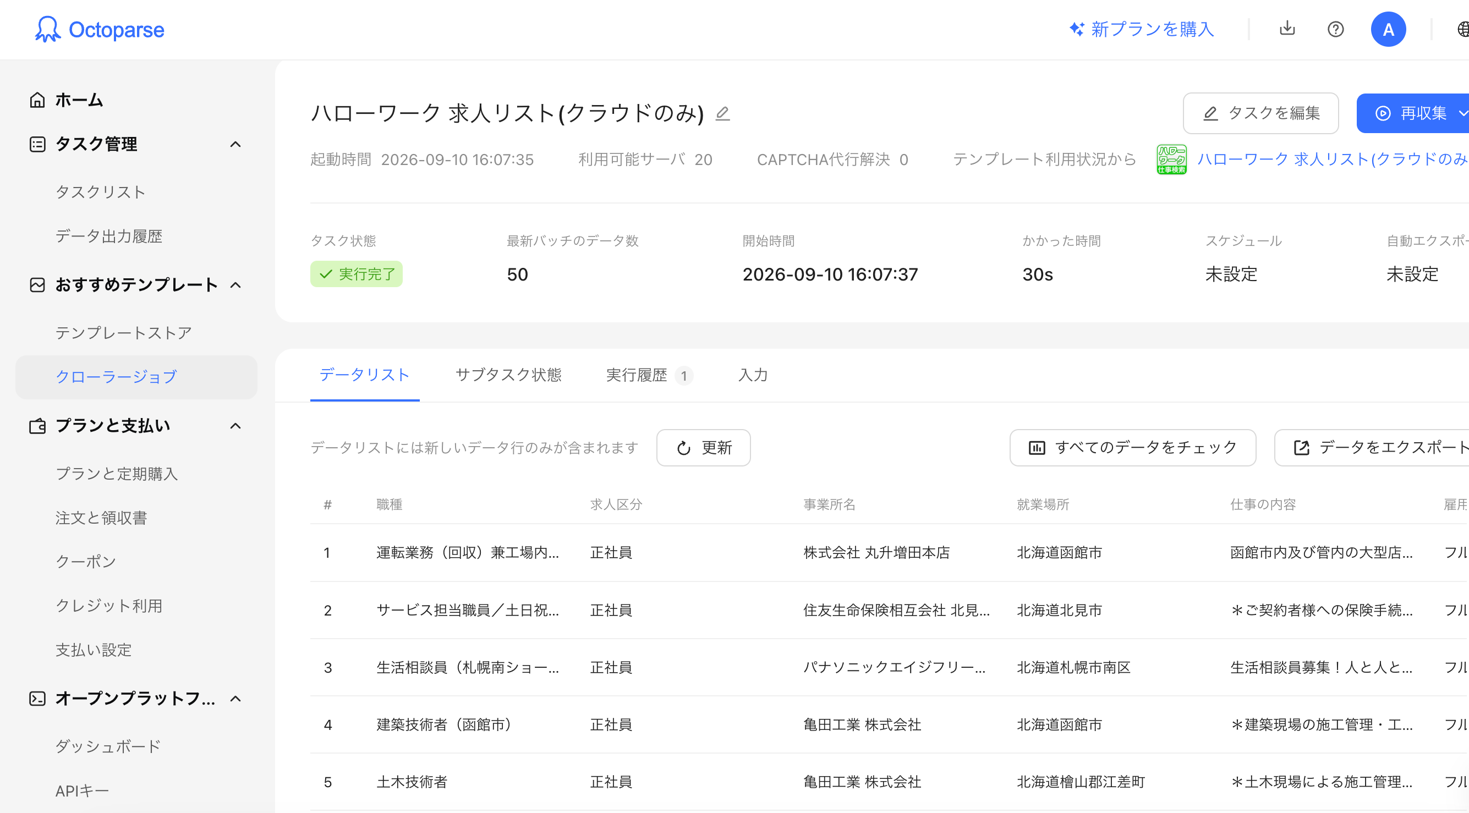Click the オープンプラットフォーム terminal icon
Screen dimensions: 1469x813
pos(37,699)
